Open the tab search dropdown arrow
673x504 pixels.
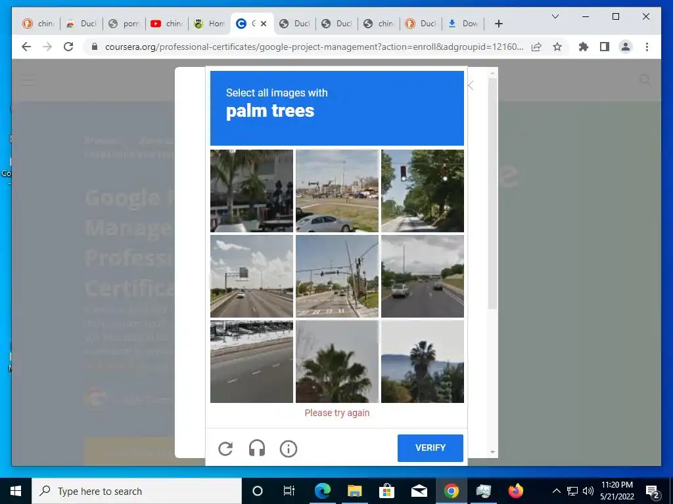(555, 16)
